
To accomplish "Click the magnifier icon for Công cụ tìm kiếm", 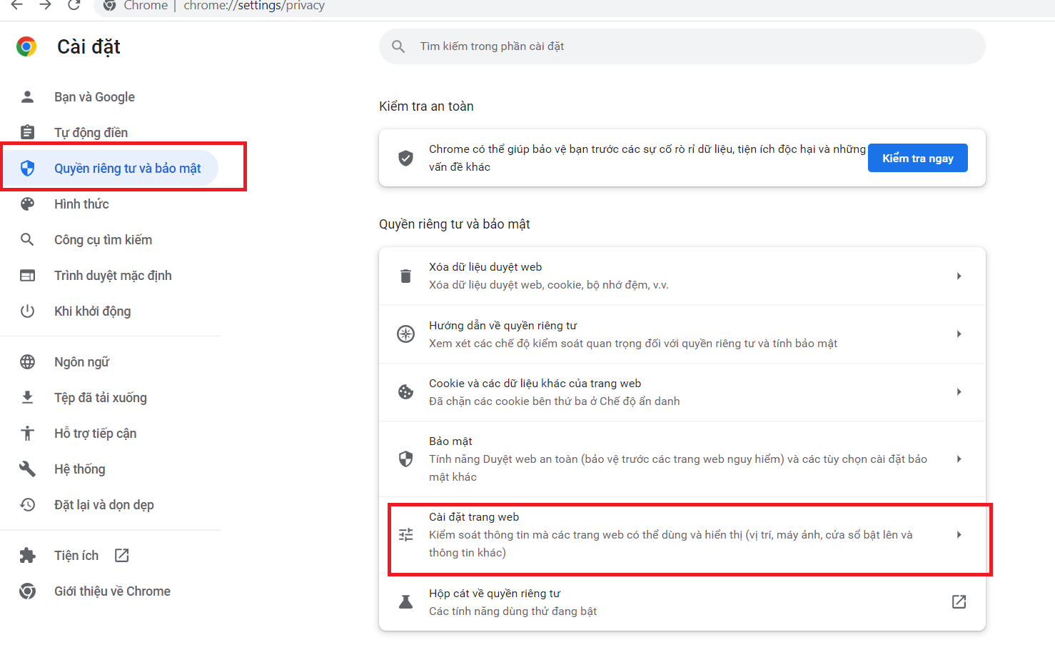I will point(27,239).
